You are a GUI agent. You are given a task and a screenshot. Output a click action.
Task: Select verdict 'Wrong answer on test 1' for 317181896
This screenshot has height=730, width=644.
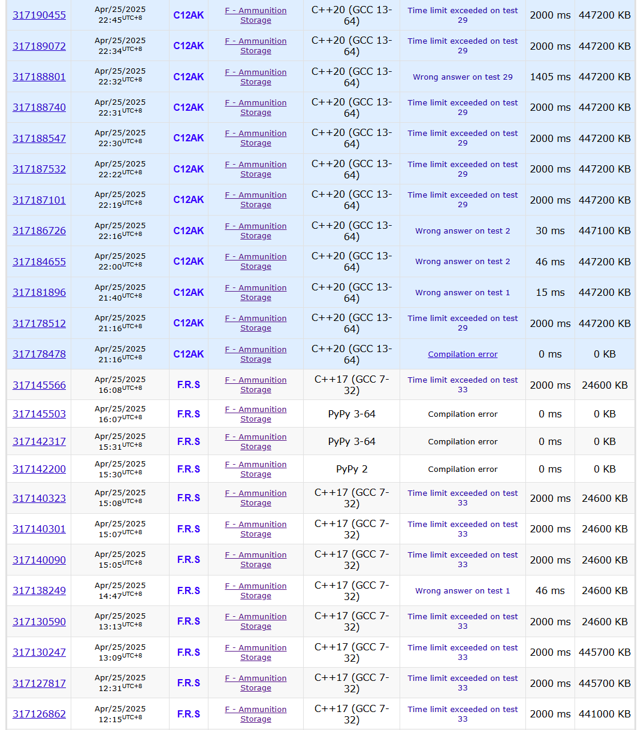[x=462, y=292]
